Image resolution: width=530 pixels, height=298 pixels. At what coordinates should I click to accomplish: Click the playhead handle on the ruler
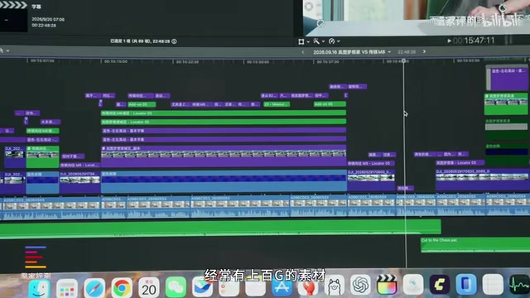point(403,60)
